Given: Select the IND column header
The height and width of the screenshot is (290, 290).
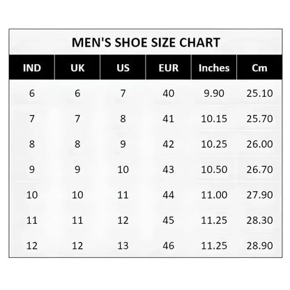Looking at the screenshot, I should tap(32, 68).
